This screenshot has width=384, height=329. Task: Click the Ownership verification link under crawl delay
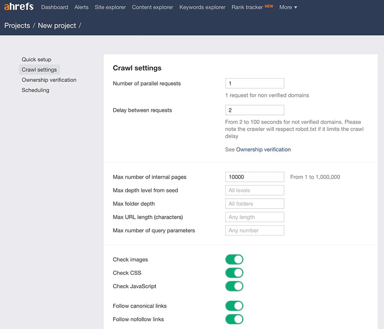[x=263, y=149]
